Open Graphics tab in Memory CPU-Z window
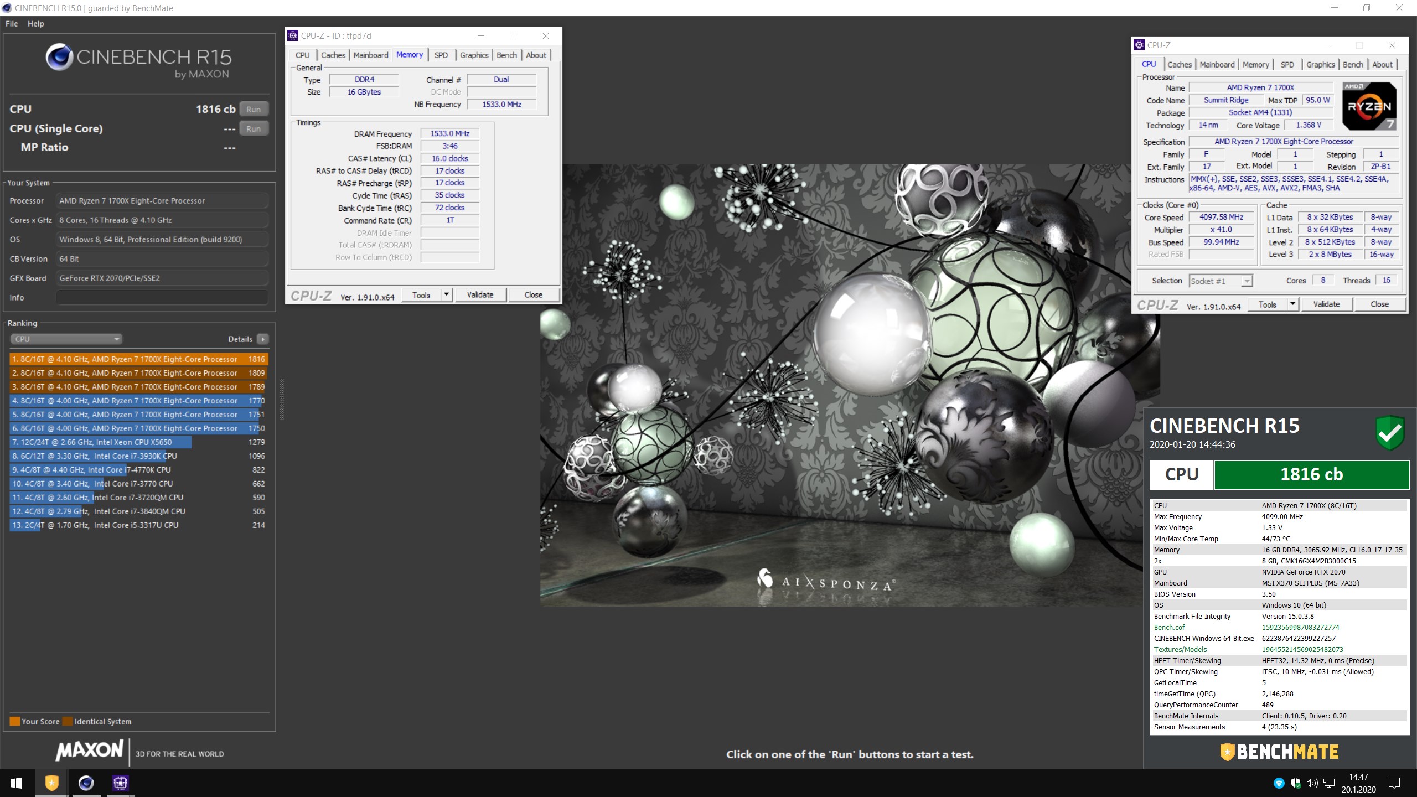The width and height of the screenshot is (1417, 797). click(x=474, y=55)
